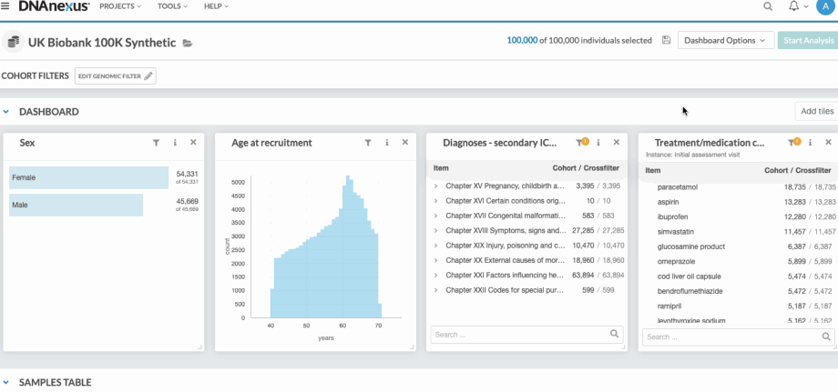The width and height of the screenshot is (838, 392).
Task: Open filter icon on Diagnoses tile
Action: point(581,143)
